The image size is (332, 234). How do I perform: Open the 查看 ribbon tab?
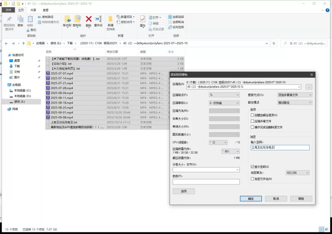click(x=45, y=10)
